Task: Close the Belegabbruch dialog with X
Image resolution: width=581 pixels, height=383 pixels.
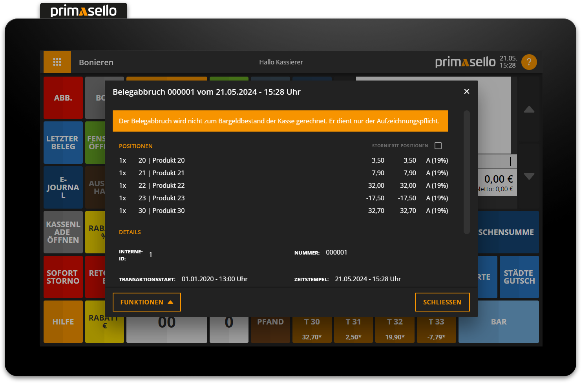Action: tap(466, 92)
